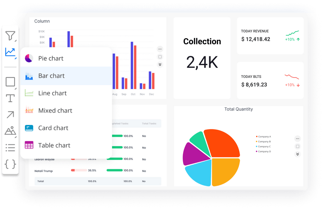
Task: Toggle the selection frame on the pie chart
Action: pos(298,146)
